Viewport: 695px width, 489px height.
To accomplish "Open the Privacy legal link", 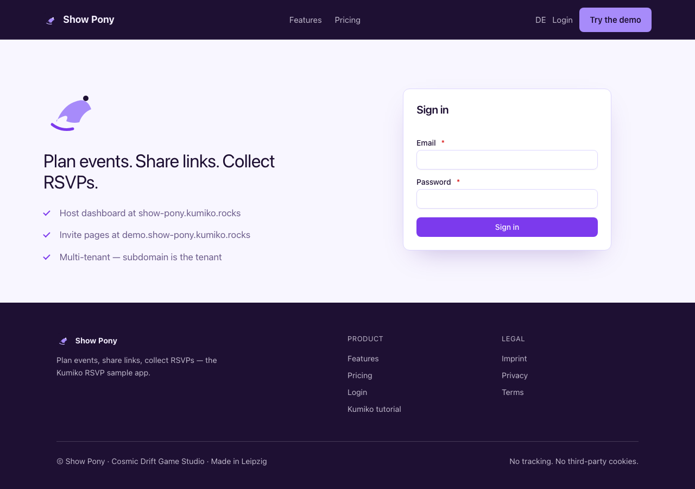I will click(x=515, y=375).
